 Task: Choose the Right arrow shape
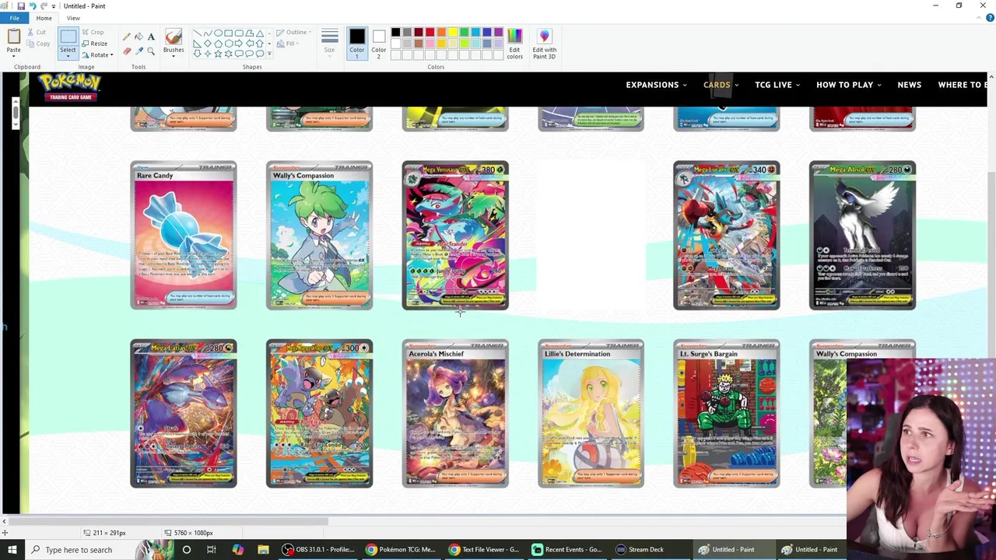(239, 44)
